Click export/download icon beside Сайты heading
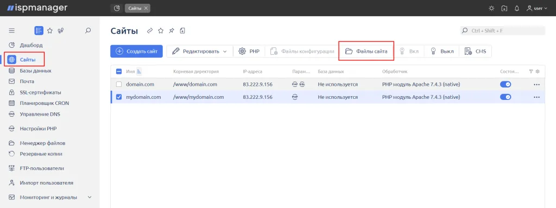This screenshot has height=208, width=556. coord(182,30)
